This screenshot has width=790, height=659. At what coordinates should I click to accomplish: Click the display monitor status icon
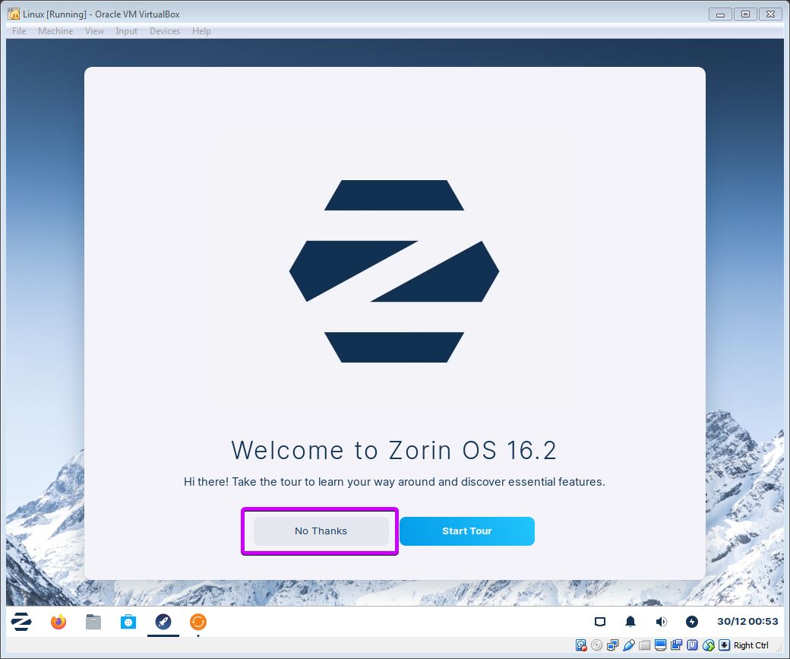click(x=661, y=645)
